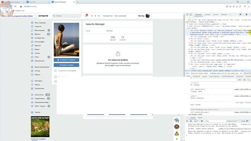The width and height of the screenshot is (251, 141).
Task: Expand the layer_wrap div node in DOM tree
Action: (x=189, y=43)
